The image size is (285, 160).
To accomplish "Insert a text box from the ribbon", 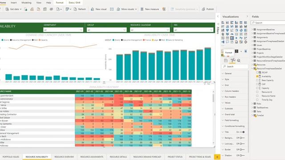I will click(112, 9).
